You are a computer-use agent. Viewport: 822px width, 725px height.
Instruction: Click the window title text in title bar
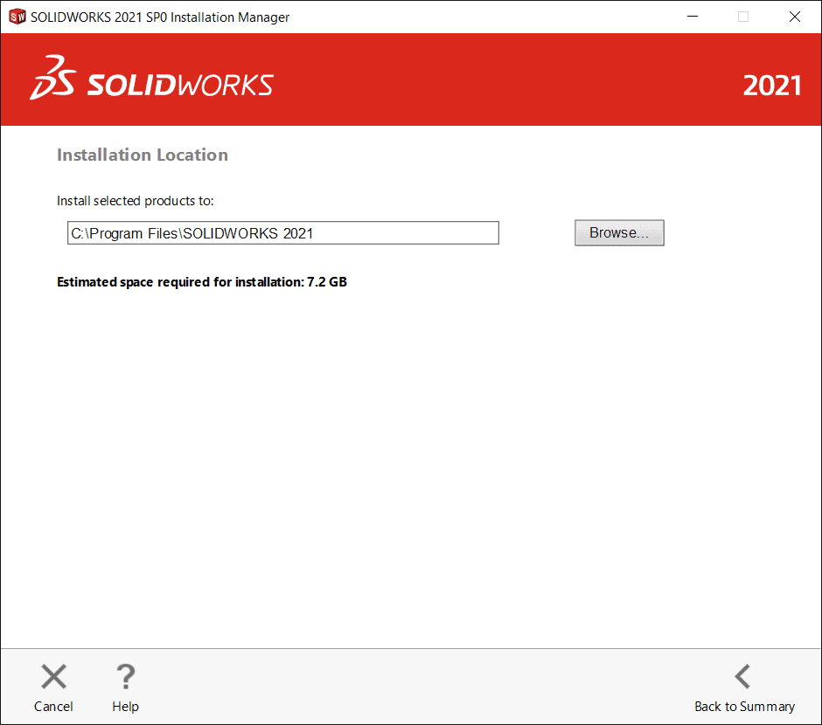pos(160,17)
